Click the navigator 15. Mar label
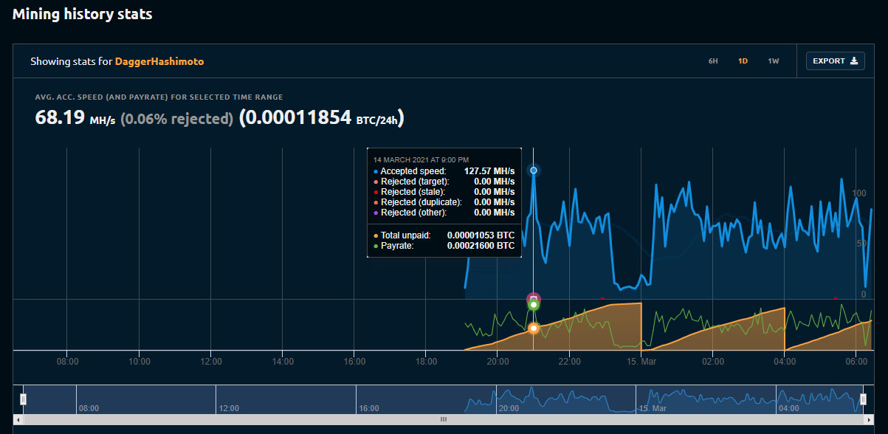 point(654,408)
